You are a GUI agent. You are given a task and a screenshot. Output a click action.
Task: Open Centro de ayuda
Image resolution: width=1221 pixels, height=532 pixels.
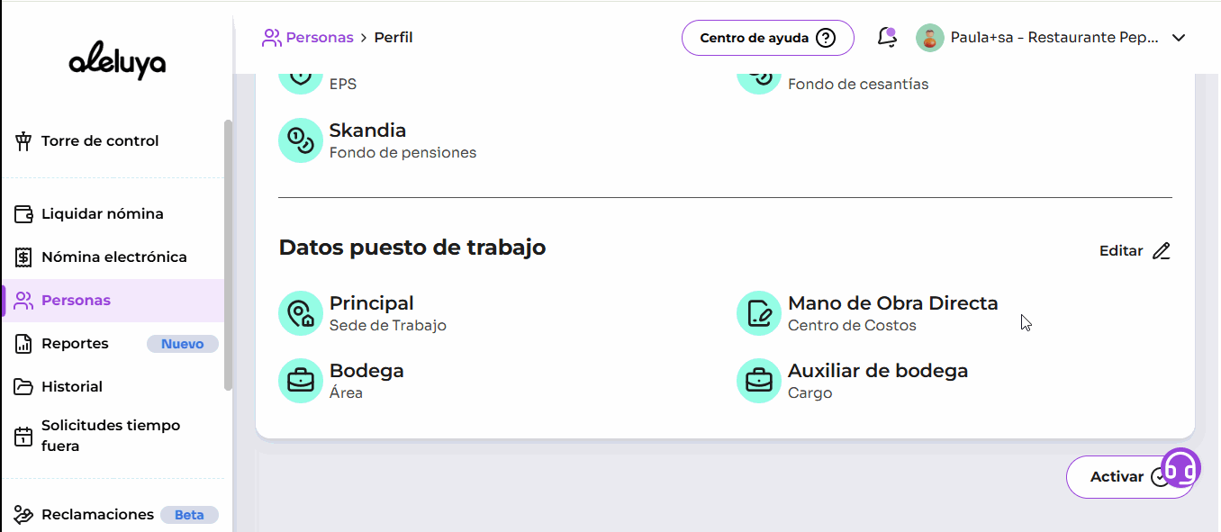767,38
